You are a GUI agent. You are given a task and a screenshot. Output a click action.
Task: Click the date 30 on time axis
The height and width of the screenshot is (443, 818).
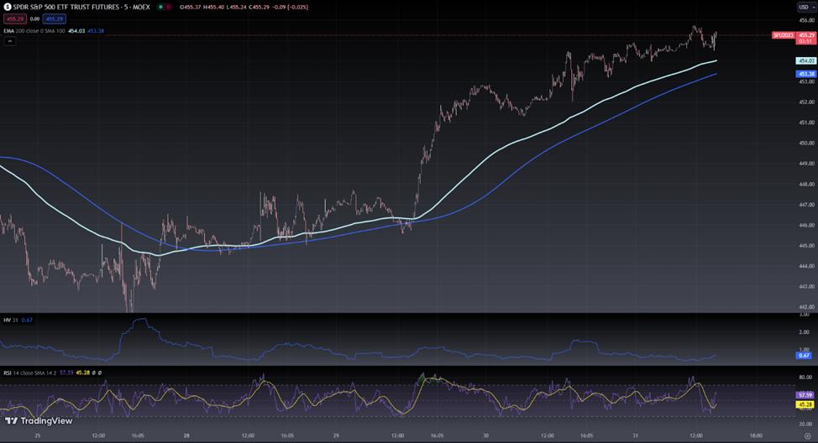pos(485,435)
